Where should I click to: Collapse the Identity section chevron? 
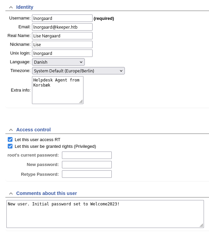(11, 7)
